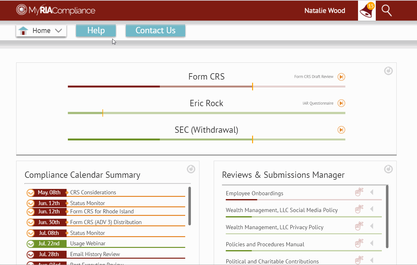Expand Wealth Management Privacy Policy arrow

click(372, 226)
